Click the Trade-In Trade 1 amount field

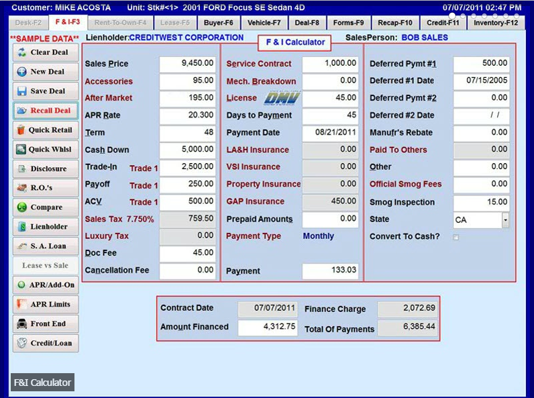(188, 167)
